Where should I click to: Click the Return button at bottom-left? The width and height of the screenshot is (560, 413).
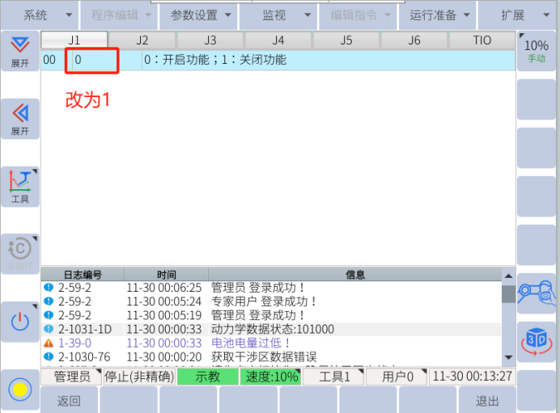click(69, 401)
